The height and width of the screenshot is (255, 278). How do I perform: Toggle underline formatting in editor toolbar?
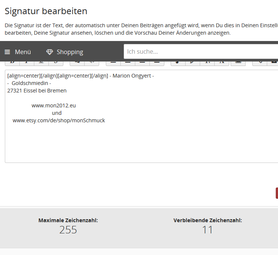41,62
